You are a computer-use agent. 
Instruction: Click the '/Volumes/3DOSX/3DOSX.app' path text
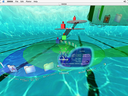[72, 63]
